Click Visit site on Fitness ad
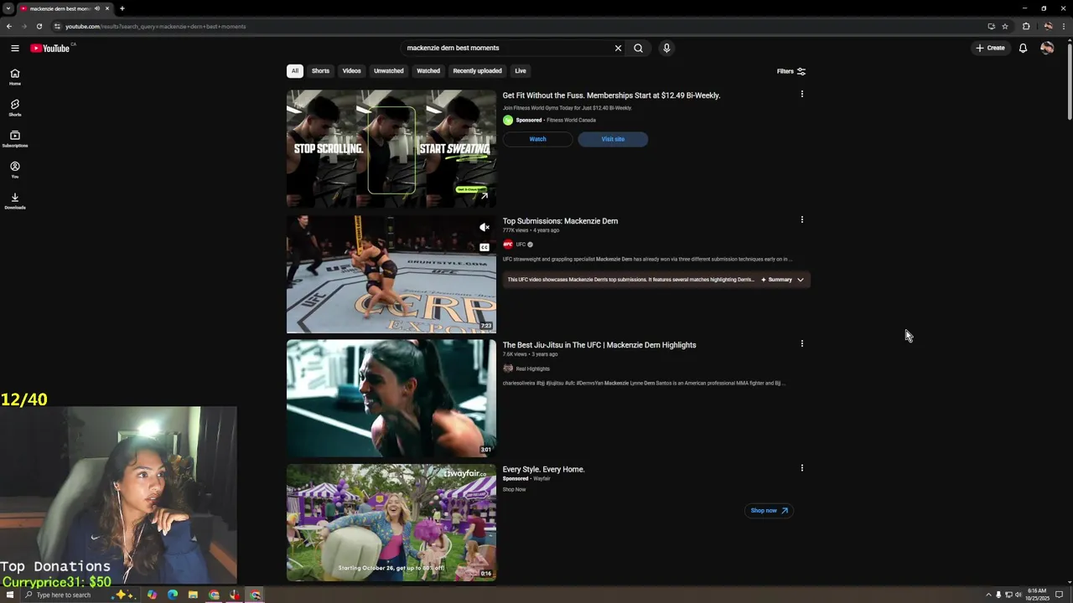This screenshot has width=1073, height=603. (x=613, y=139)
